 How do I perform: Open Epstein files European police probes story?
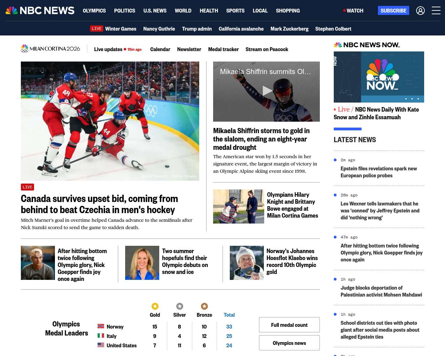pyautogui.click(x=379, y=172)
